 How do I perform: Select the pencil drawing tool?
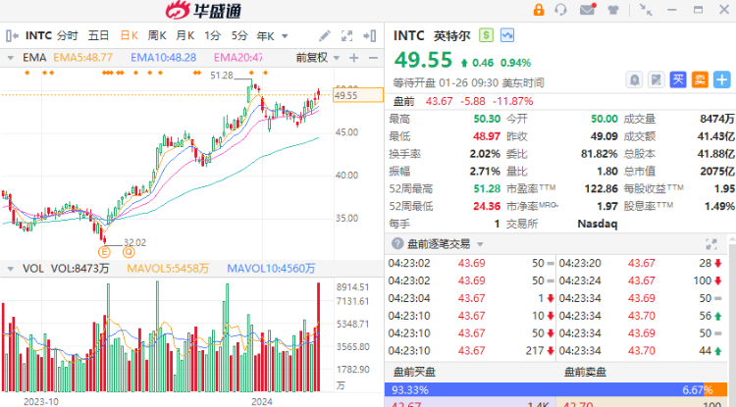pos(325,36)
